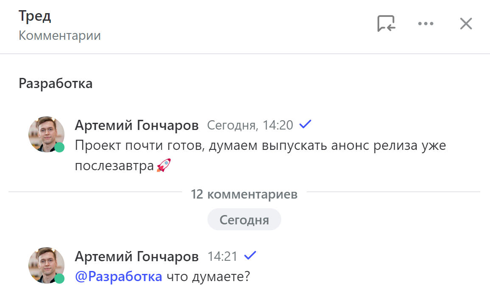This screenshot has height=301, width=490.
Task: Click the Сегодня date chip
Action: point(244,219)
